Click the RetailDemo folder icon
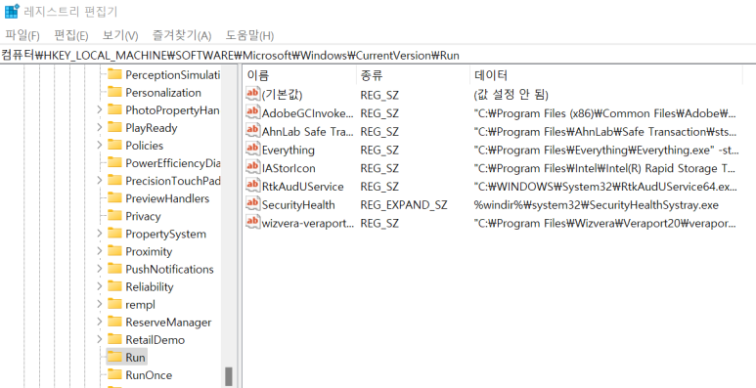The width and height of the screenshot is (756, 388). tap(114, 340)
